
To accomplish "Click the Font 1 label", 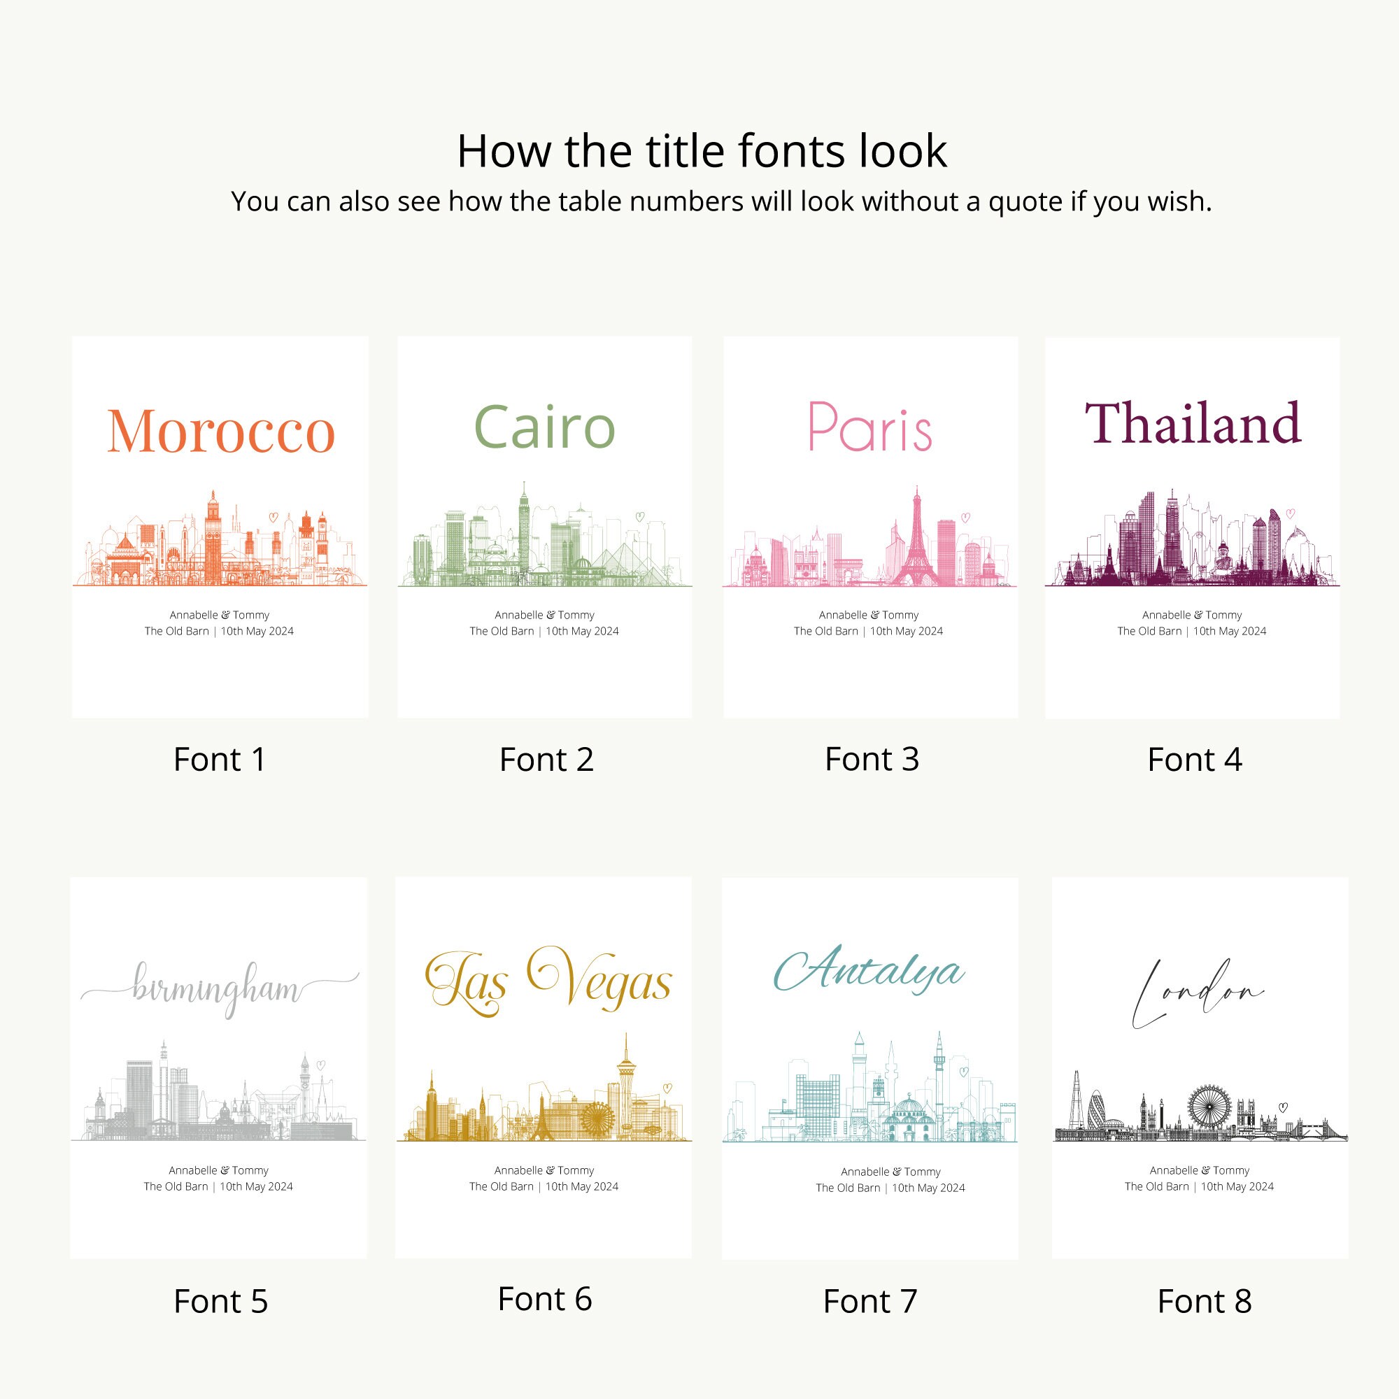I will point(220,760).
